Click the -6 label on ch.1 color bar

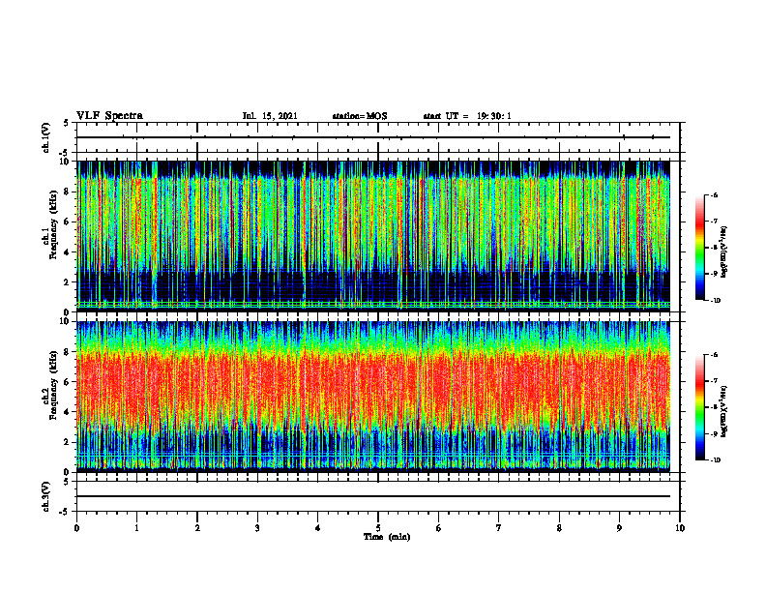715,194
